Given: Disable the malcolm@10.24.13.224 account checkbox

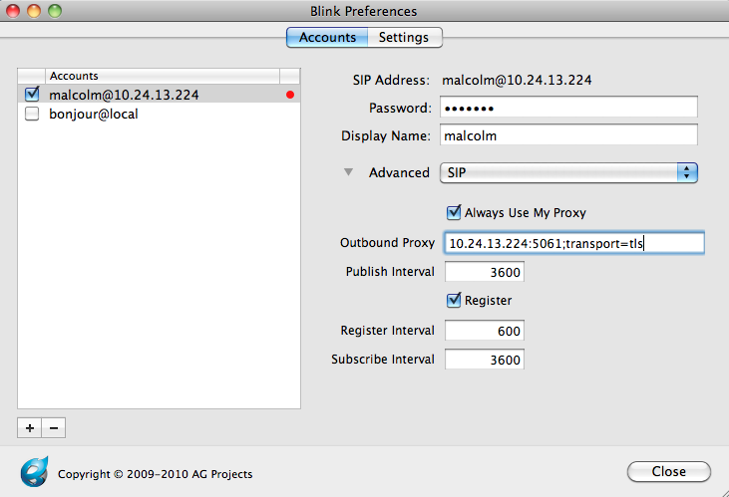Looking at the screenshot, I should pos(32,95).
